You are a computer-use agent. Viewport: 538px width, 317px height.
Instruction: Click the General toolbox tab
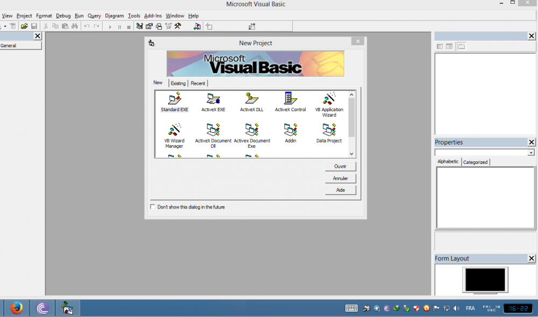[x=20, y=46]
